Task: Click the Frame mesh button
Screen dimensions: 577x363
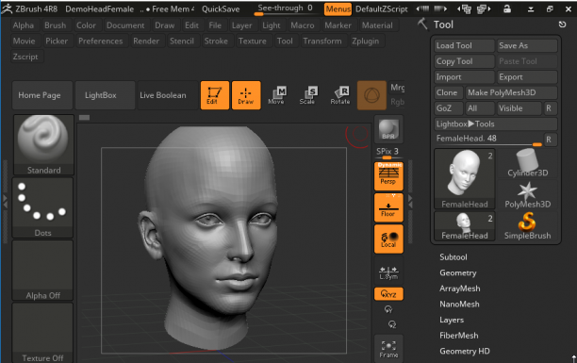Action: pos(388,349)
